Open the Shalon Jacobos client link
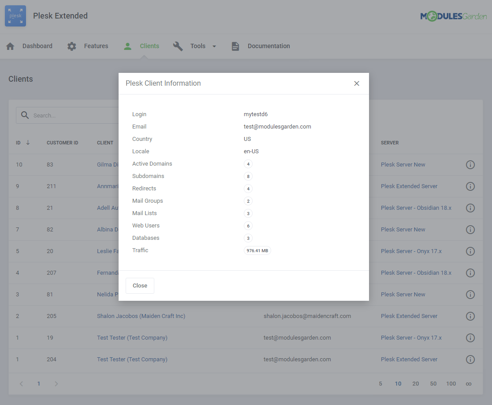Image resolution: width=492 pixels, height=405 pixels. [141, 316]
